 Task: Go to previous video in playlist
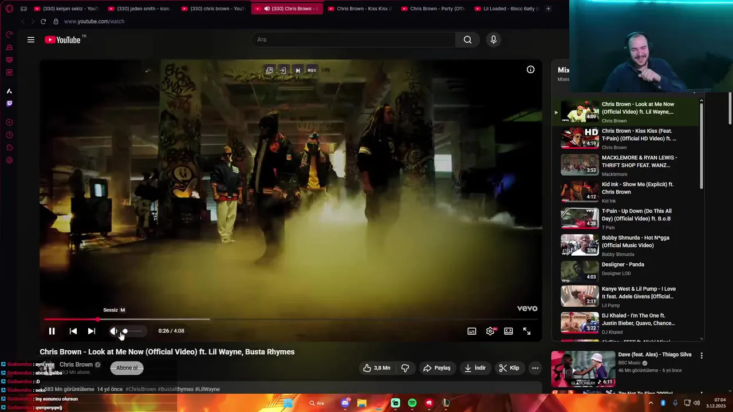(x=73, y=331)
